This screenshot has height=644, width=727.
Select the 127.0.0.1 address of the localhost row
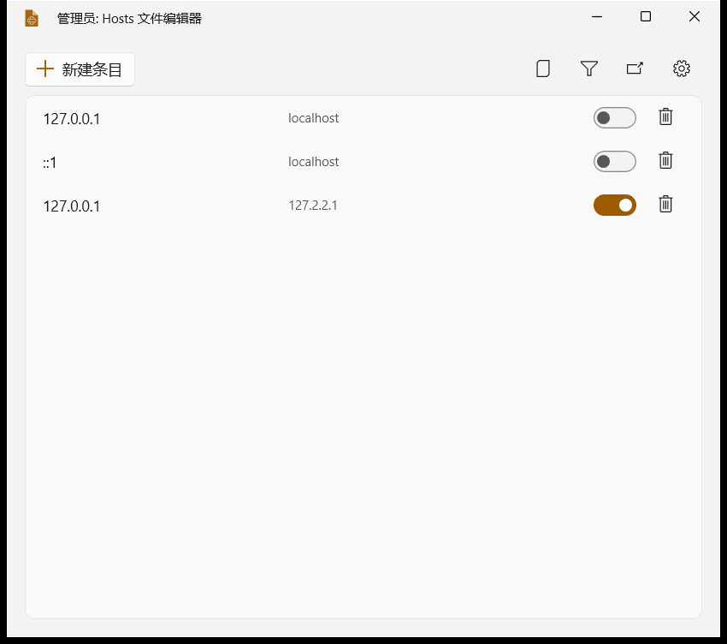71,119
